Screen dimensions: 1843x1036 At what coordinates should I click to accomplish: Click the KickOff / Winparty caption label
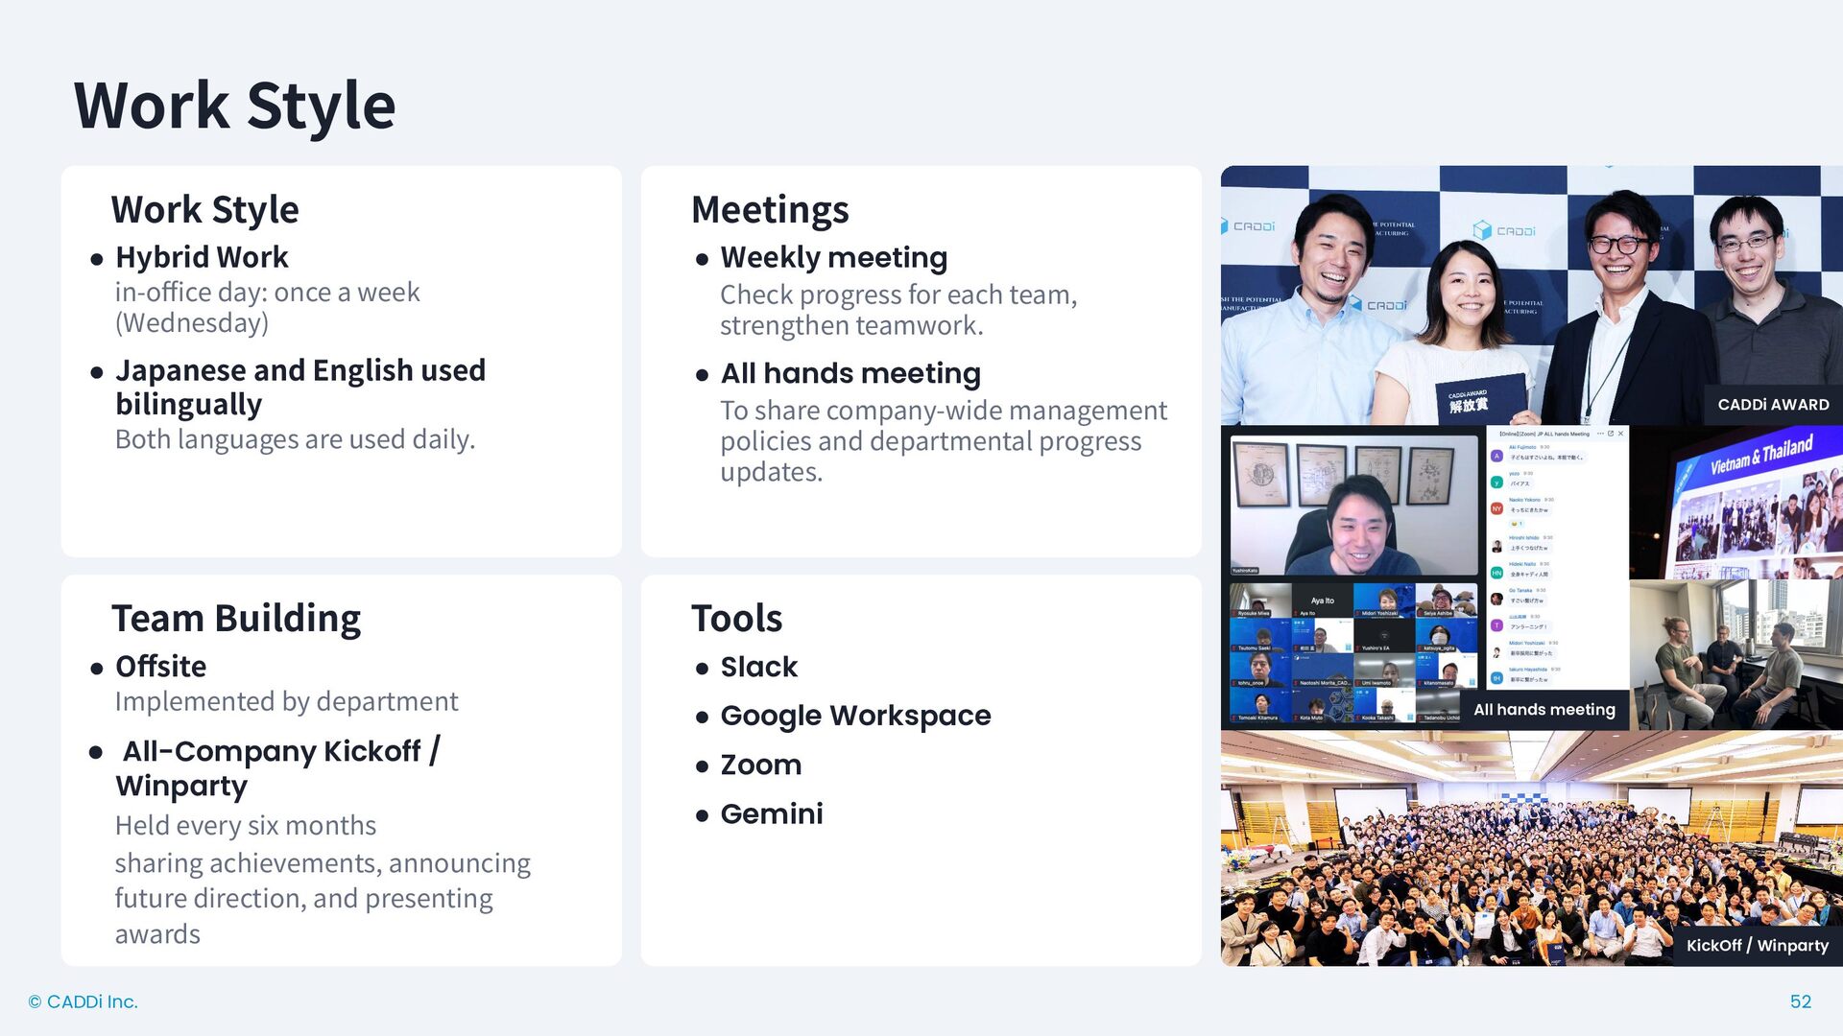(1757, 946)
